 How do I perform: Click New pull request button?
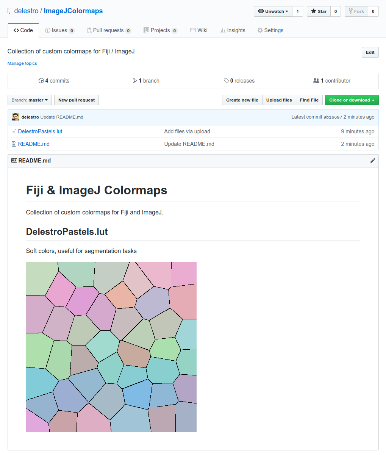coord(77,100)
